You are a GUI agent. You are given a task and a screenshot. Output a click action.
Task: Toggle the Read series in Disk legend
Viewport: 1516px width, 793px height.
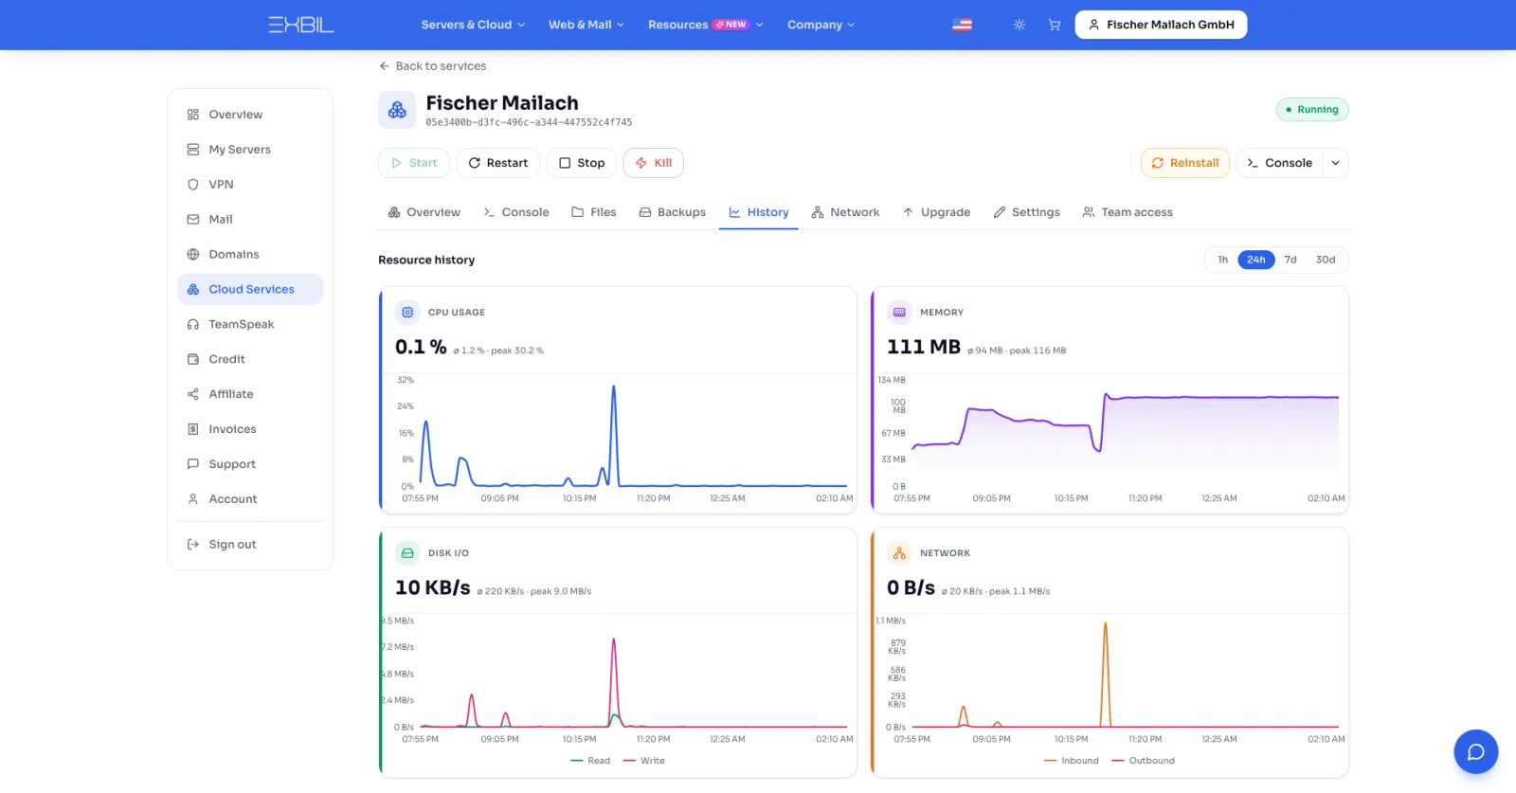(x=590, y=761)
